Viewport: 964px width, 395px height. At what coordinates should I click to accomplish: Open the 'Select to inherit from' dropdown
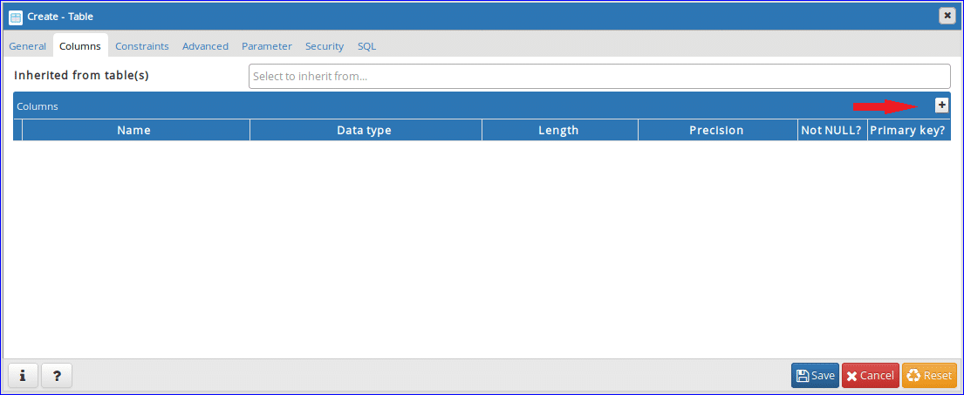[x=598, y=76]
